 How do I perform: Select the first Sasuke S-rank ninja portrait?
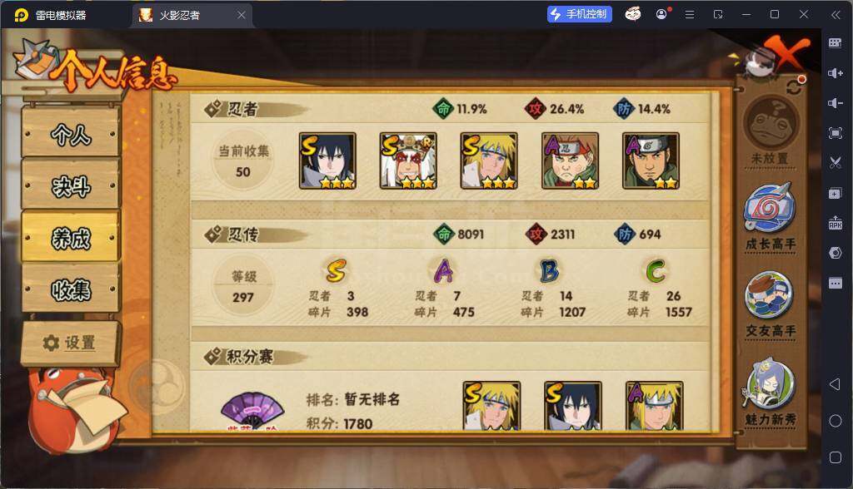[x=327, y=161]
